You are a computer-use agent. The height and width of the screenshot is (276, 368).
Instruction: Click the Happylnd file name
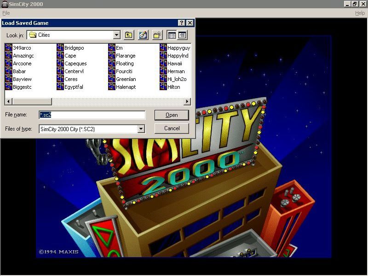[178, 56]
